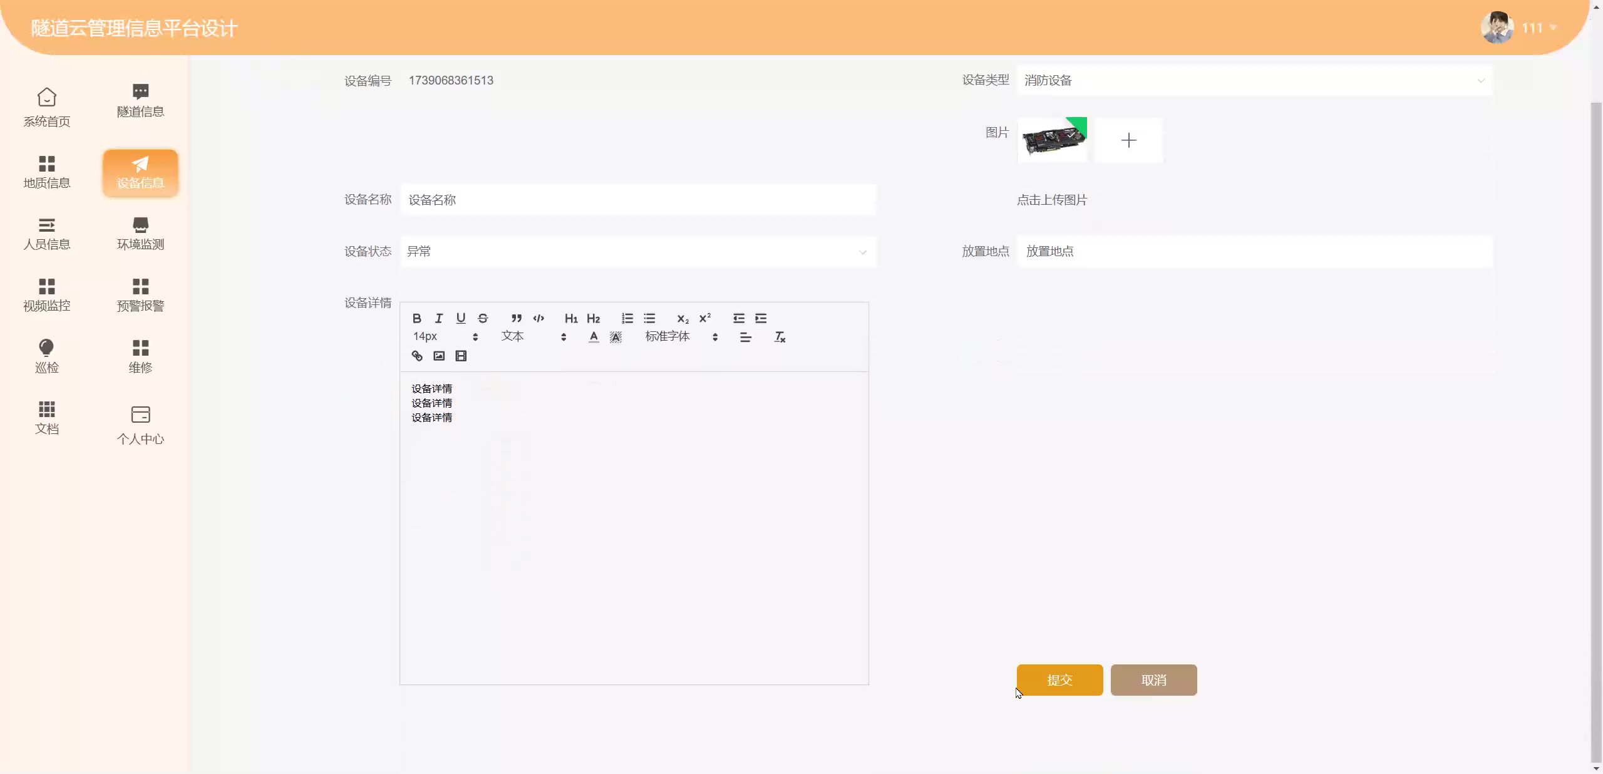Insert video using film icon

461,356
